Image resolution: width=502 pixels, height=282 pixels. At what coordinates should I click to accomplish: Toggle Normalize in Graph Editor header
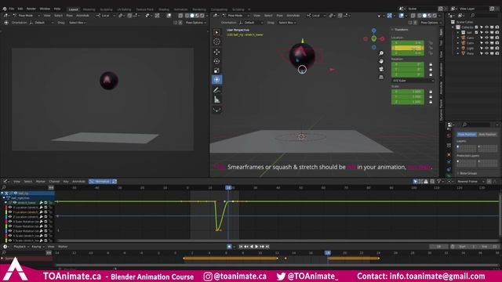(100, 182)
